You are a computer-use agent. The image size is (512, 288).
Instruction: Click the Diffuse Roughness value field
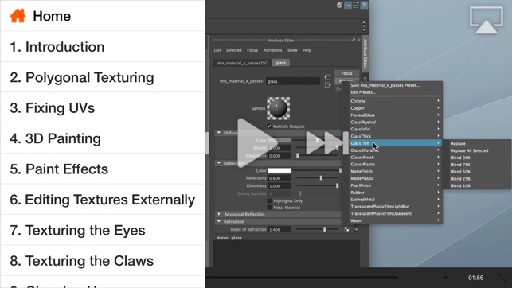279,156
